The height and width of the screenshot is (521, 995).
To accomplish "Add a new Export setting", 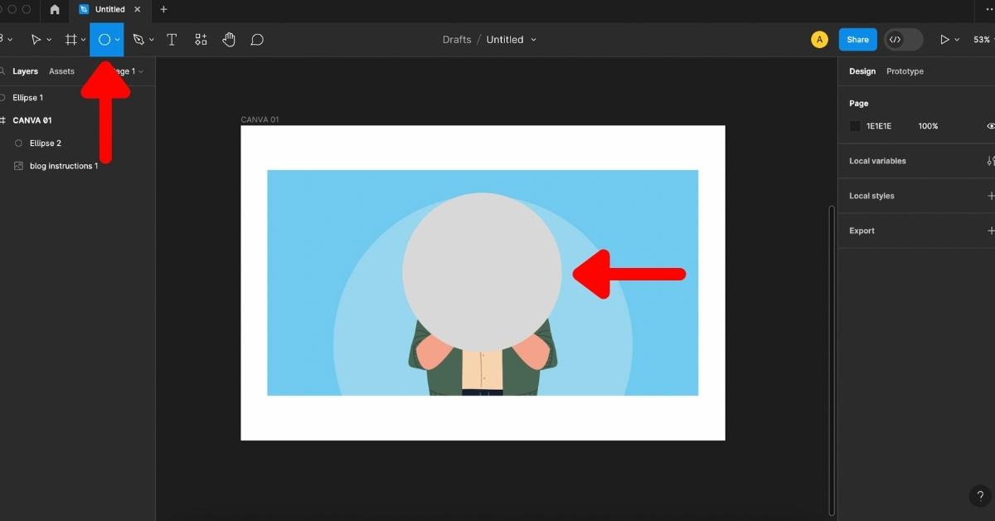I will [x=990, y=231].
